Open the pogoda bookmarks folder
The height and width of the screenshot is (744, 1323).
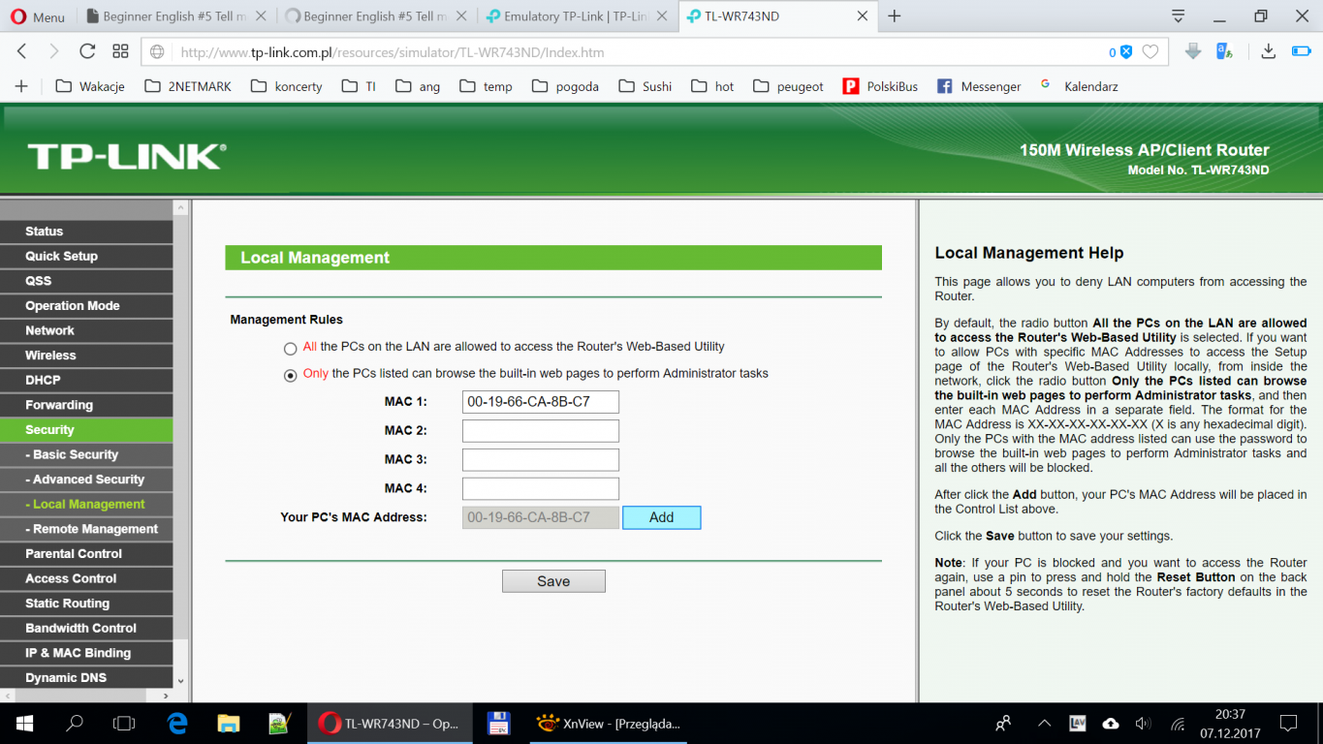click(x=565, y=86)
